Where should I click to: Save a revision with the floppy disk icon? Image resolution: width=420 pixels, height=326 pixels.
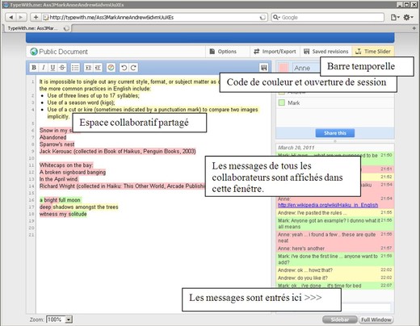click(x=264, y=68)
